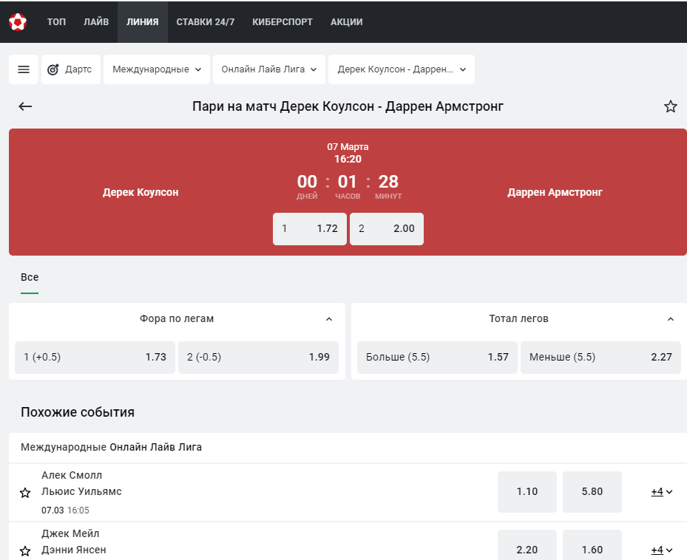The height and width of the screenshot is (560, 687).
Task: Click the match date 07 Марта
Action: coord(348,147)
